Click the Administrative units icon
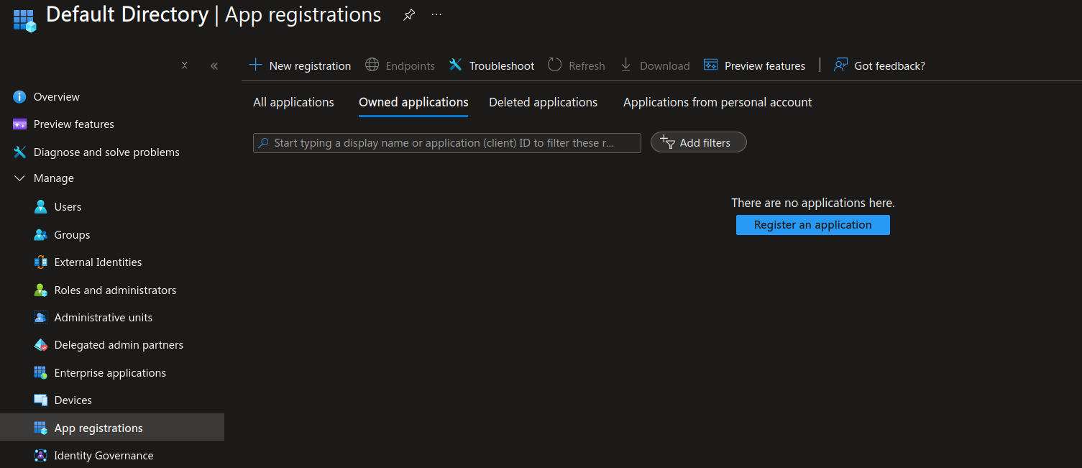The width and height of the screenshot is (1082, 468). tap(40, 318)
